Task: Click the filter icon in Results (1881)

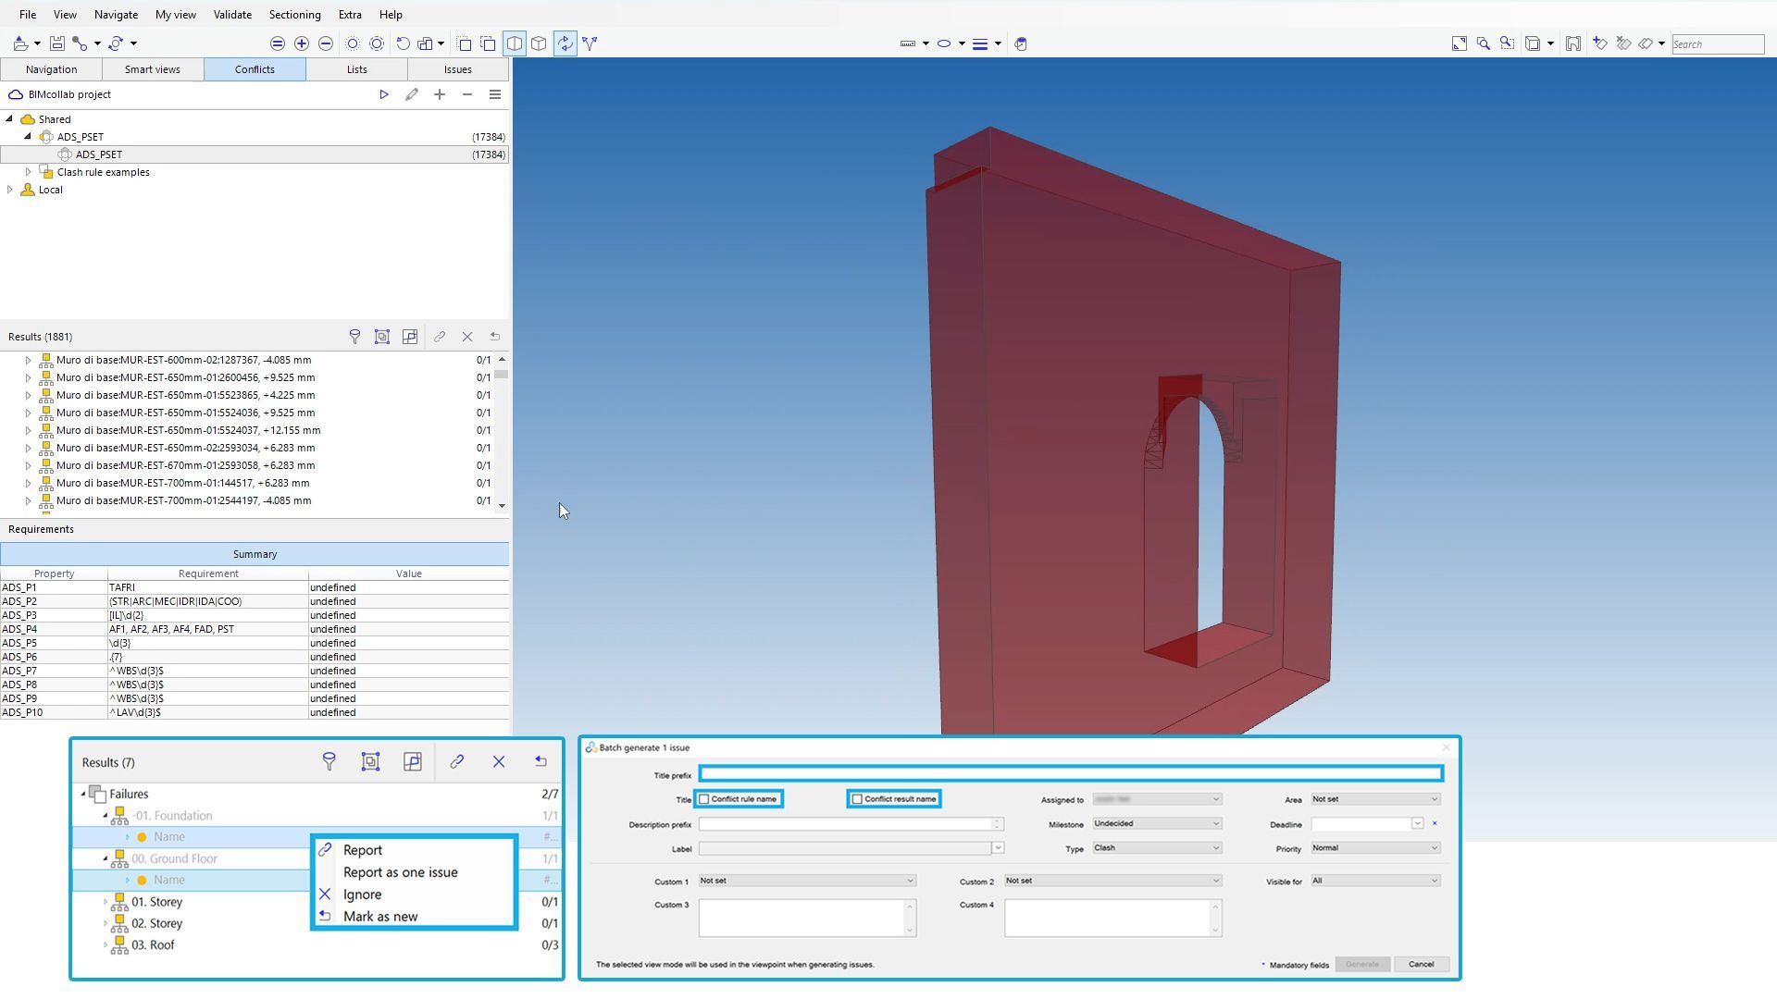Action: 354,337
